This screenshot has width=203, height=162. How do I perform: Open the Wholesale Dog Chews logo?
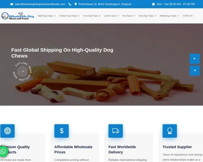click(17, 16)
